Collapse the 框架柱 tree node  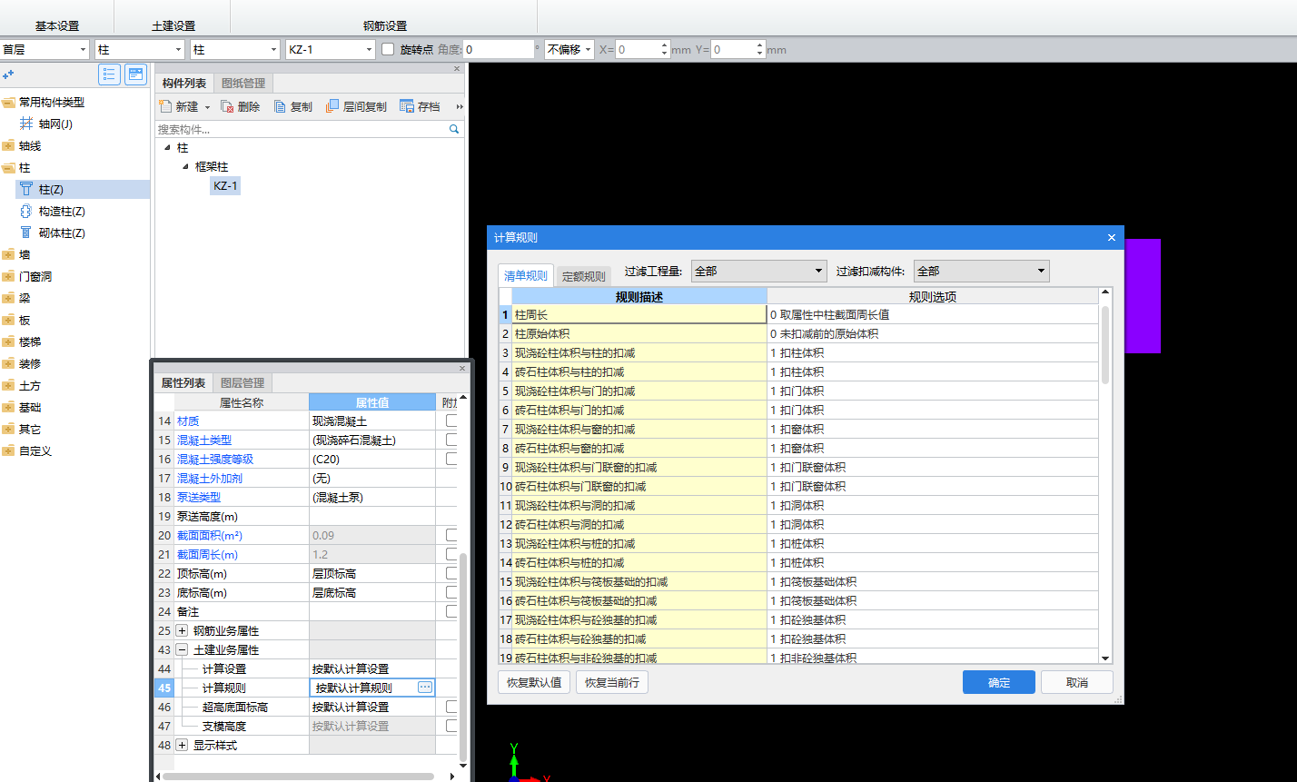point(186,166)
